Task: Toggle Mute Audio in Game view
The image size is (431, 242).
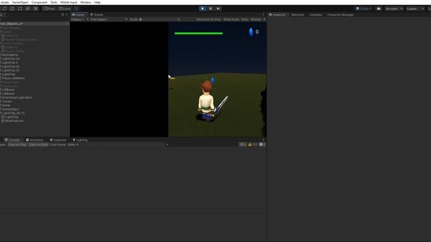Action: [231, 19]
